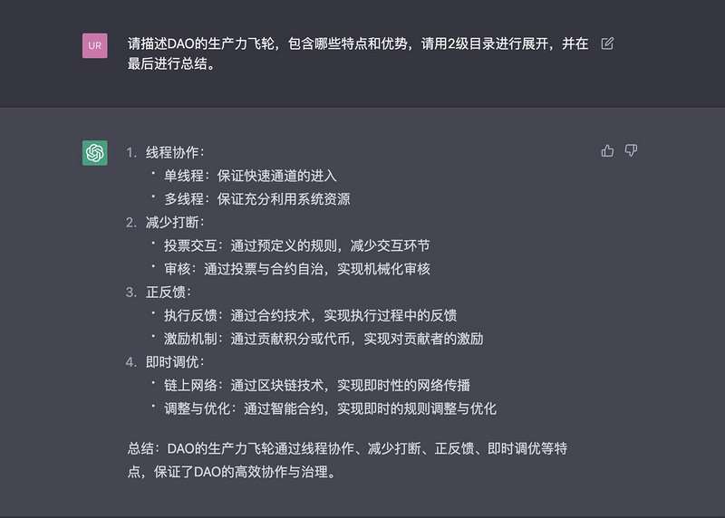This screenshot has width=725, height=518.
Task: Select the 审核 bullet line
Action: [x=296, y=268]
